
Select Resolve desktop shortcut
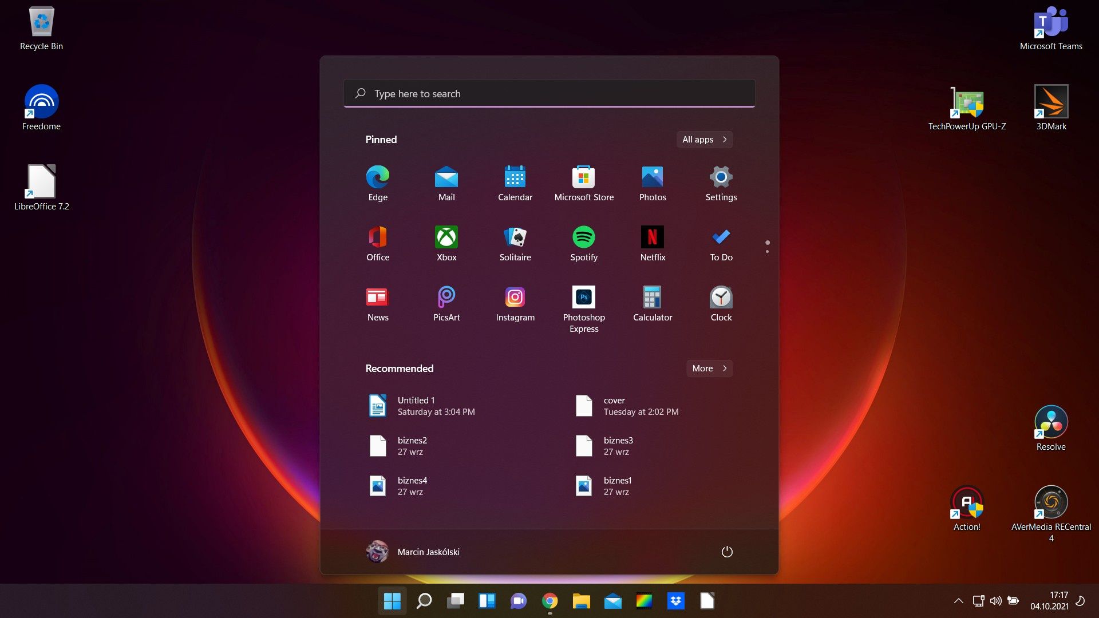(x=1051, y=429)
